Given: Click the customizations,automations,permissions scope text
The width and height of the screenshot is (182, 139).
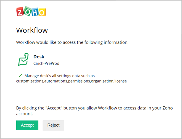Looking at the screenshot, I should click(x=53, y=81).
